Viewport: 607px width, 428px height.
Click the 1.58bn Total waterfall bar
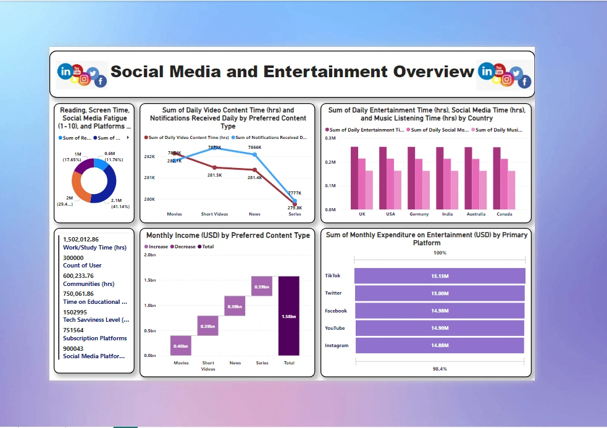[289, 316]
